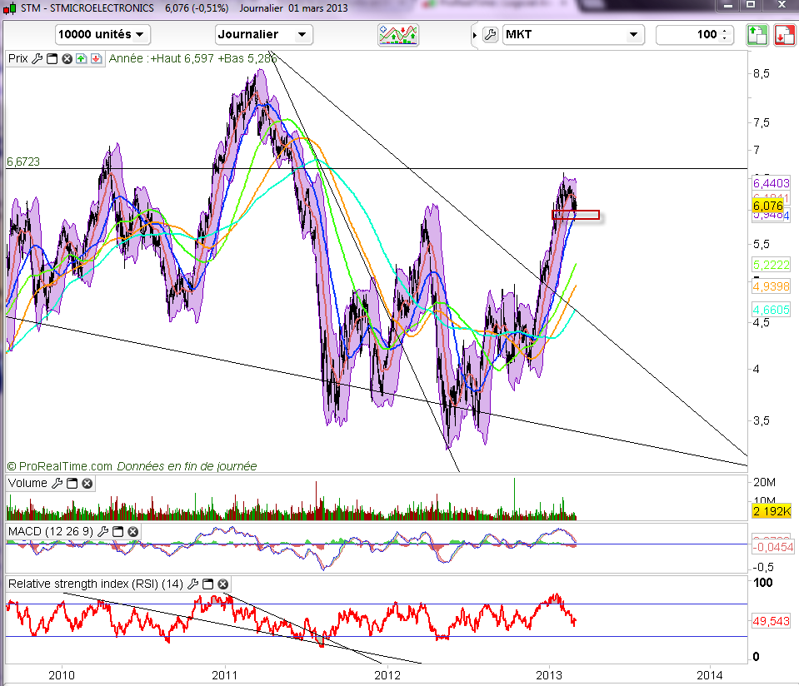Viewport: 799px width, 686px height.
Task: Maximize the RSI panel
Action: click(x=208, y=584)
